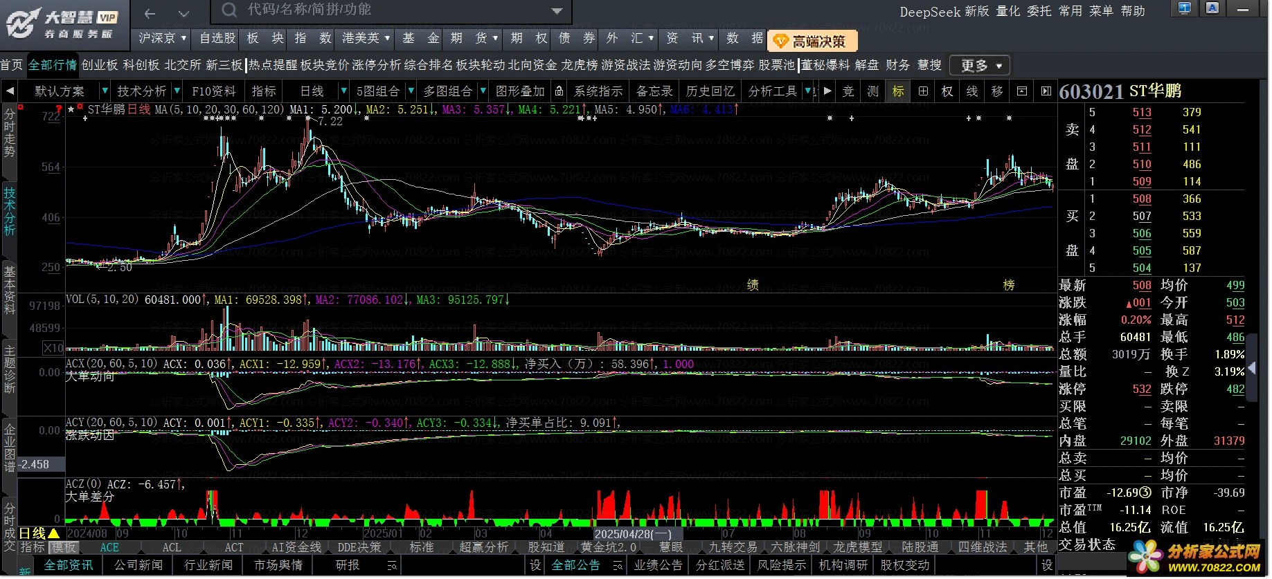Click the 高端决策 button
This screenshot has height=579, width=1272.
pos(812,42)
